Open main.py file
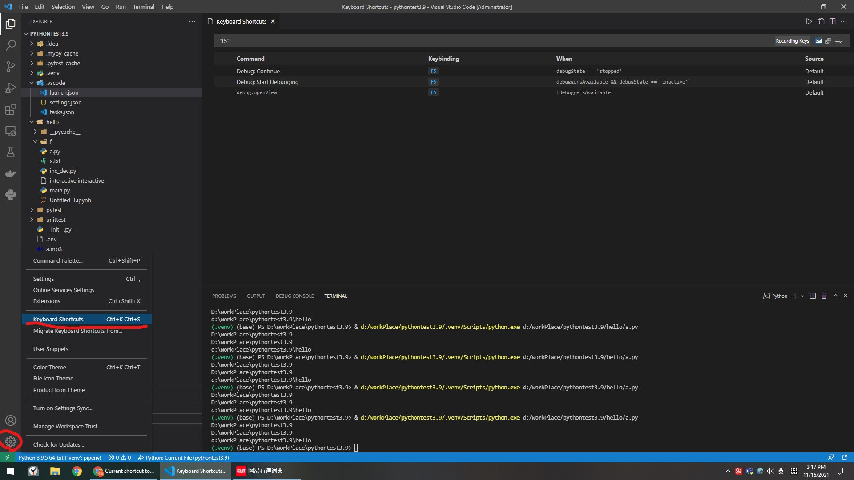 pos(112,190)
